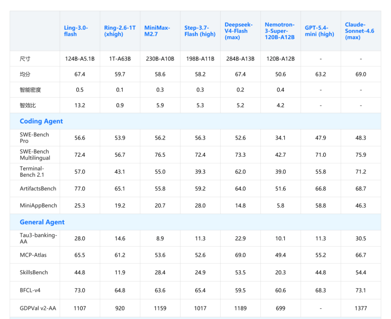Select the 13.2 智效比 value
The image size is (391, 319).
click(x=80, y=105)
